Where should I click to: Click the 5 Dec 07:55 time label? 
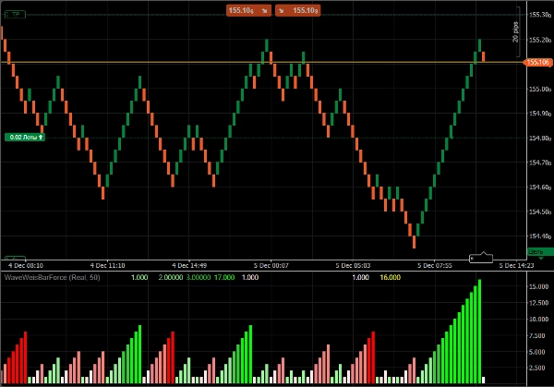pyautogui.click(x=434, y=265)
